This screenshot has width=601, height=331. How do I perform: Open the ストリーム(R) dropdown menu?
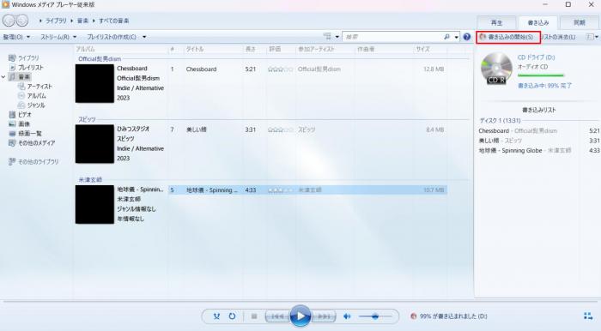[58, 37]
